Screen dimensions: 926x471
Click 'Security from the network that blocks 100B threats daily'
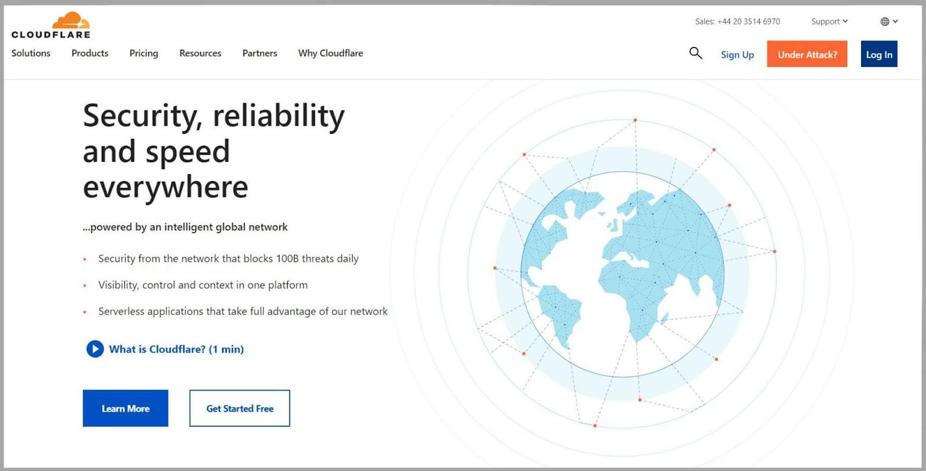point(229,259)
